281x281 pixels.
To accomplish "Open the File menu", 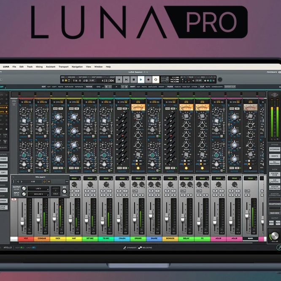I will tap(14, 67).
